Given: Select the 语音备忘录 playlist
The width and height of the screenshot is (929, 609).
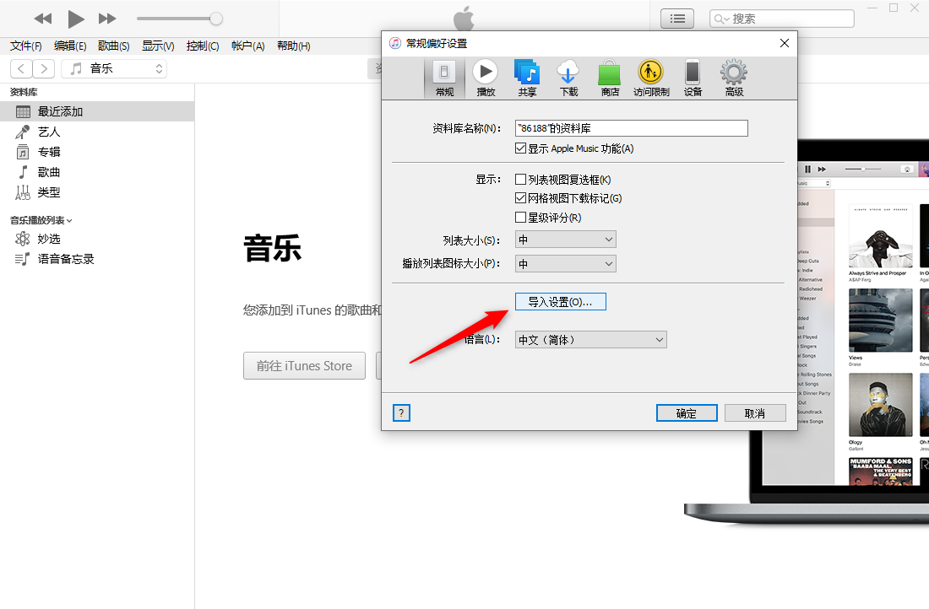Looking at the screenshot, I should 97,259.
